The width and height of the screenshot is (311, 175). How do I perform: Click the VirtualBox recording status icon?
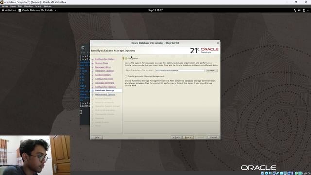289,173
